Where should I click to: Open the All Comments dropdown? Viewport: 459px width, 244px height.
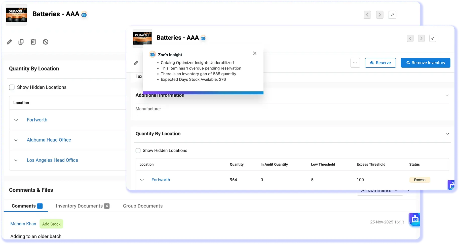[x=380, y=191]
